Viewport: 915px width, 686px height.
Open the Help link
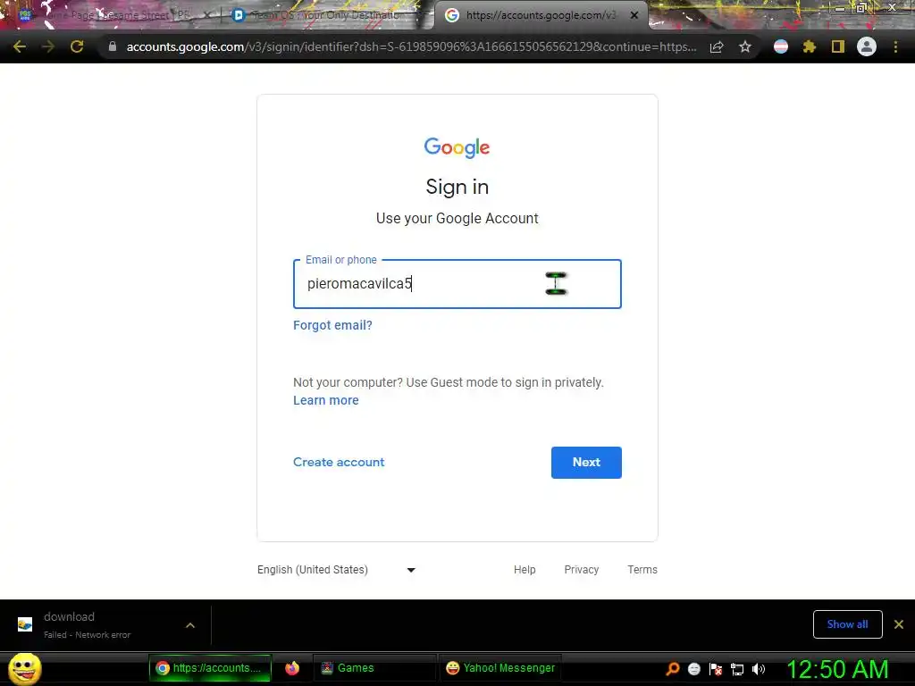coord(525,570)
